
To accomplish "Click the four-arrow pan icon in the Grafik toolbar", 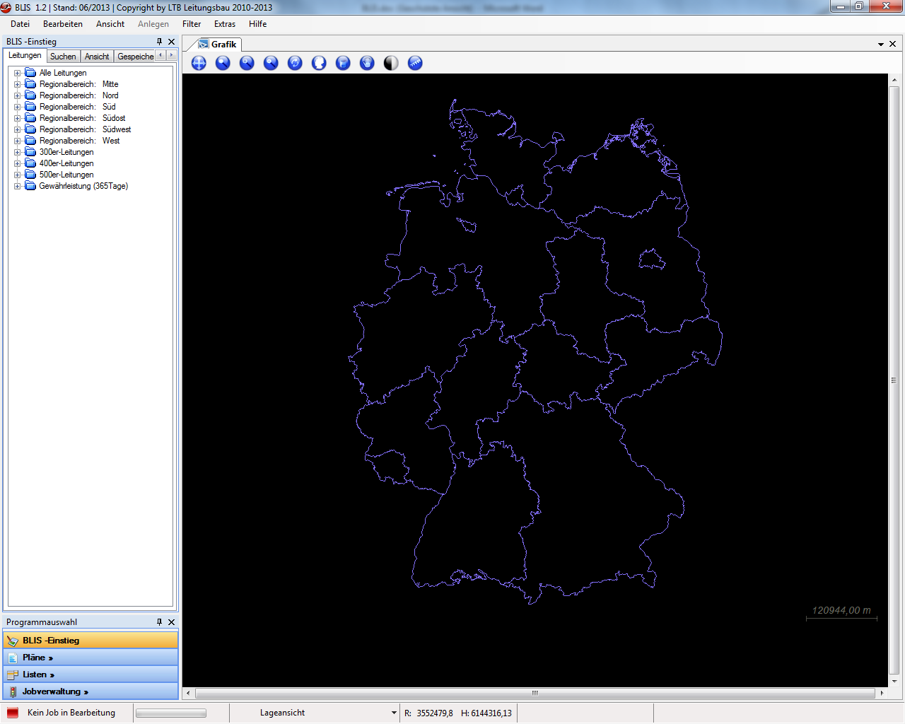I will click(199, 63).
